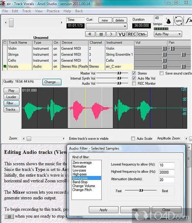
Task: Open the Practice menu
Action: click(53, 11)
